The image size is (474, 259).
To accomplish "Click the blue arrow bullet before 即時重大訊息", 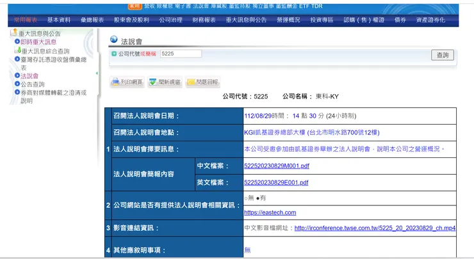I will click(x=17, y=42).
